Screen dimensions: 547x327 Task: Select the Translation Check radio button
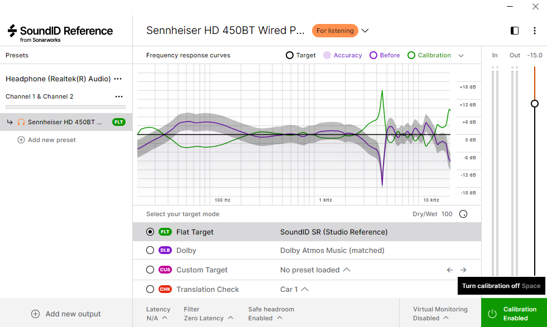(x=150, y=289)
